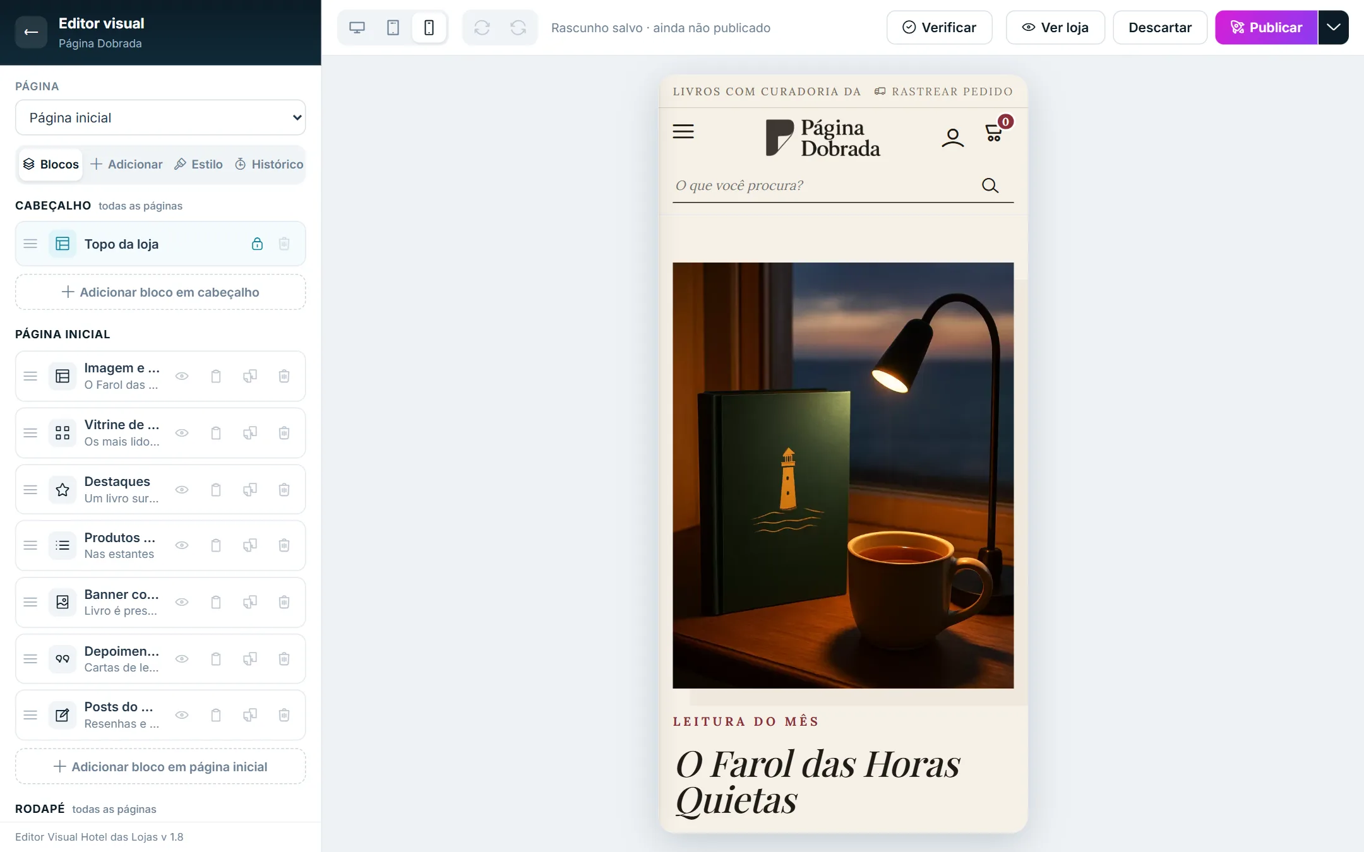Toggle visibility of Banner co... block
Screen dimensions: 1364x852
[x=182, y=602]
